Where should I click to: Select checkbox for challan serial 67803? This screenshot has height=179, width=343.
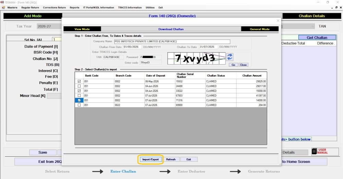click(79, 96)
